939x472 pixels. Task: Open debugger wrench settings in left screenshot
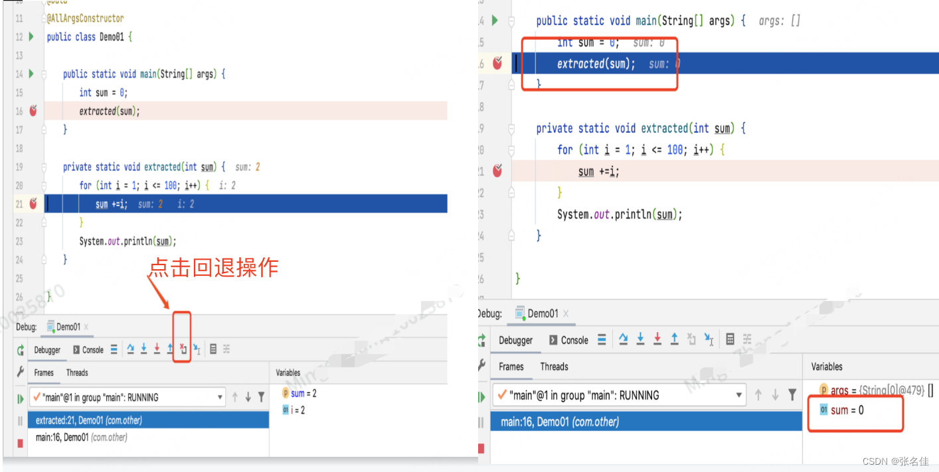coord(21,373)
